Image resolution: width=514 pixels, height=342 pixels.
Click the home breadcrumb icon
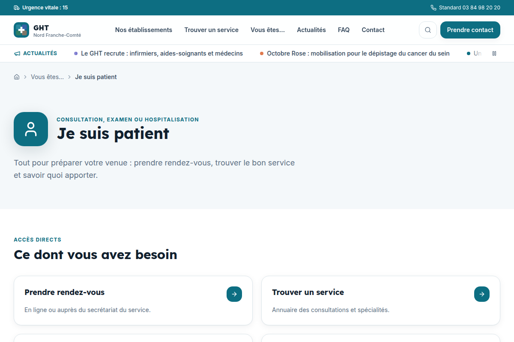tap(17, 77)
